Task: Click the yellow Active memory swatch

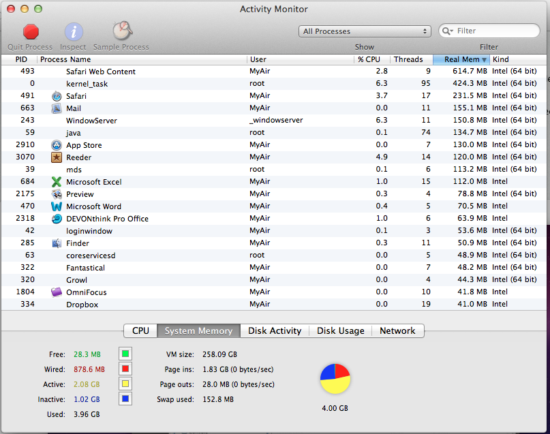Action: [x=125, y=384]
